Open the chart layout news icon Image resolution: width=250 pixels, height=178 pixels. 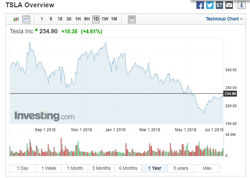[x=132, y=19]
